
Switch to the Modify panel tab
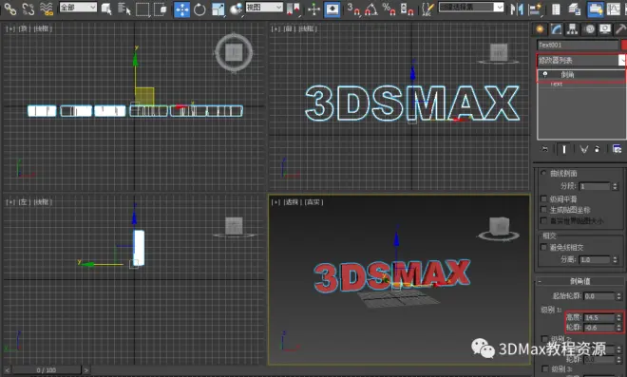pyautogui.click(x=556, y=28)
